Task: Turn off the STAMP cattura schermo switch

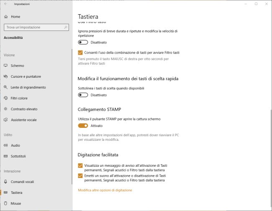Action: click(x=83, y=126)
